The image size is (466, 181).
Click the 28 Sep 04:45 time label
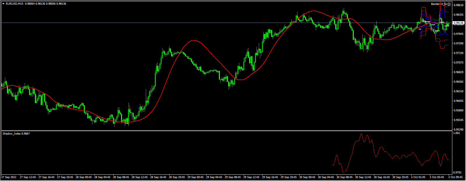(x=102, y=177)
